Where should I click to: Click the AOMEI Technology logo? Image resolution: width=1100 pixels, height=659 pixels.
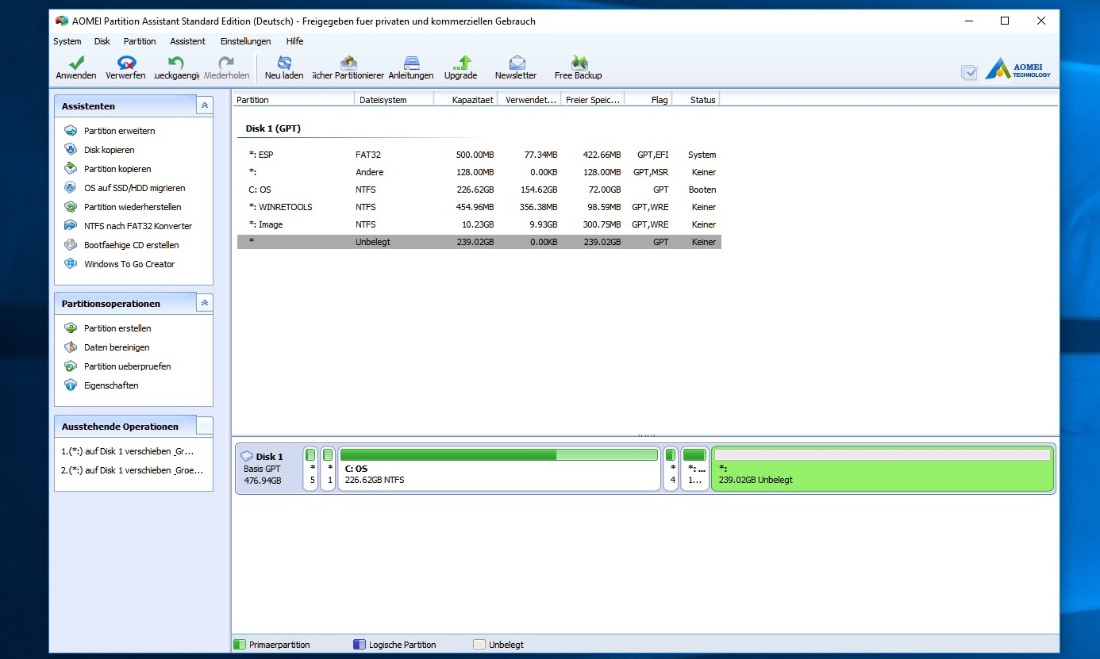pyautogui.click(x=1018, y=69)
